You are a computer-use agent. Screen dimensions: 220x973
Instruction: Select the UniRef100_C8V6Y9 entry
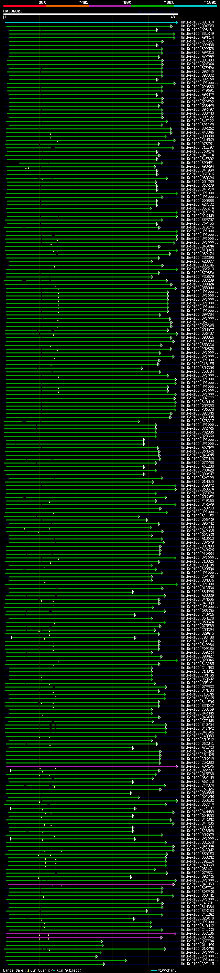point(197,542)
